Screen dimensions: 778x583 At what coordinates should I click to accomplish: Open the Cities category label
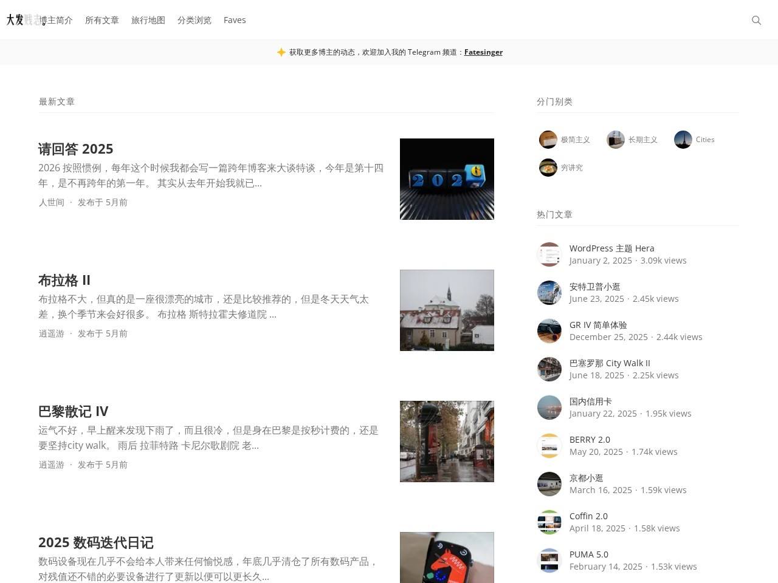(705, 140)
